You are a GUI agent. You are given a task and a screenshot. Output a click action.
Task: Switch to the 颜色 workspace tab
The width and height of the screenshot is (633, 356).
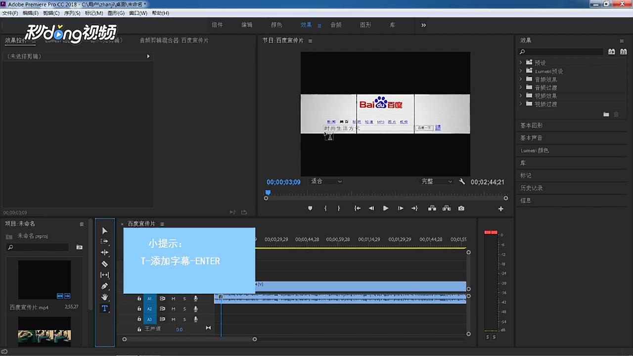pos(276,25)
